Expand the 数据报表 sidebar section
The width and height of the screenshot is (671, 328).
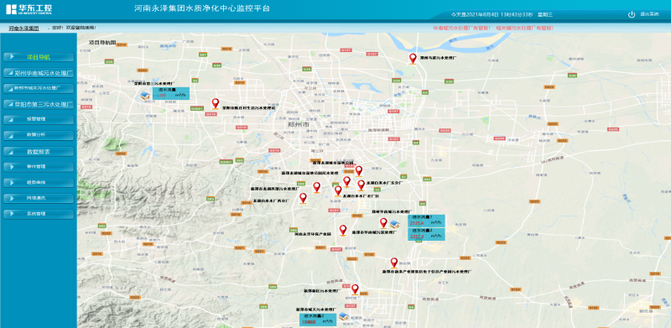pyautogui.click(x=39, y=152)
